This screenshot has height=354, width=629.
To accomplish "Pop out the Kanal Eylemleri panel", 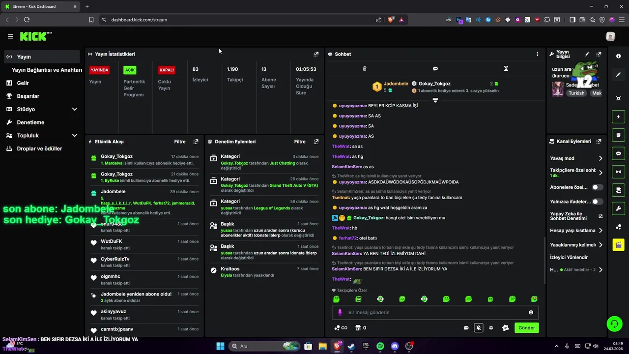I will pyautogui.click(x=599, y=142).
